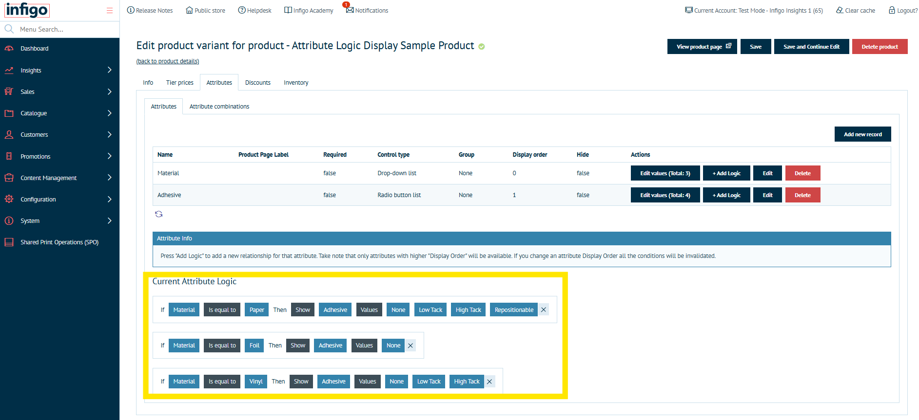Delete the Adhesive attribute row
Image resolution: width=919 pixels, height=420 pixels.
point(802,195)
